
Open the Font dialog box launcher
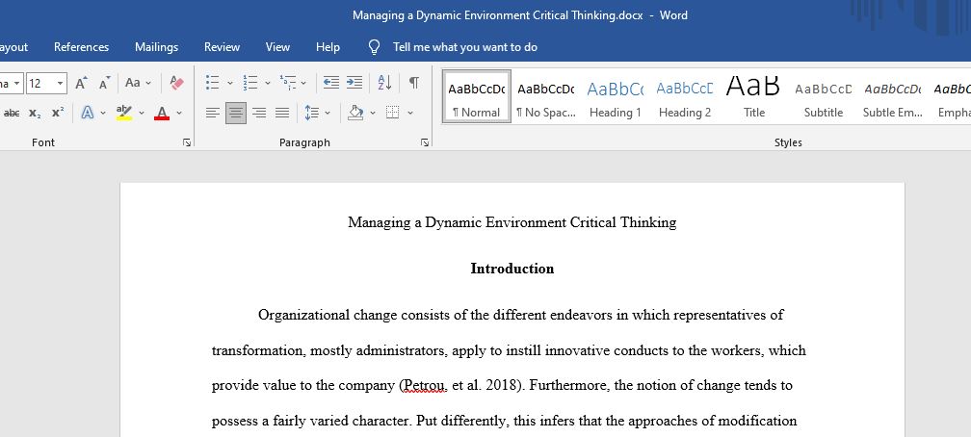(x=187, y=142)
